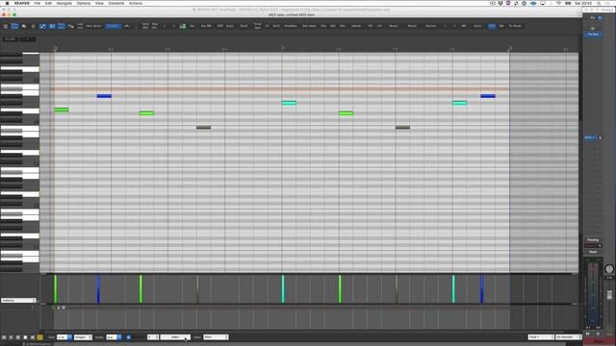Click the Sat 20:43 menu bar clock
This screenshot has width=616, height=346.
point(584,3)
